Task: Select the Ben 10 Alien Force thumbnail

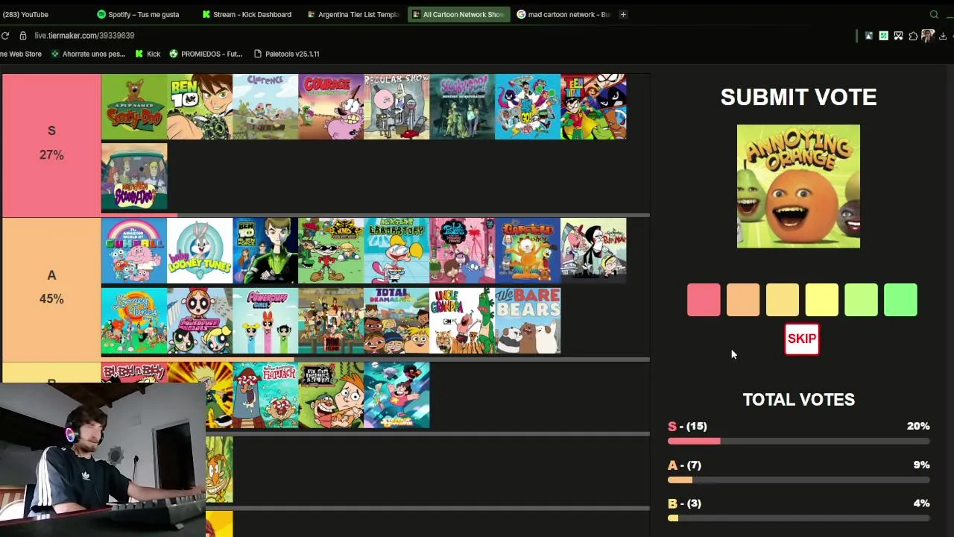Action: (x=265, y=251)
